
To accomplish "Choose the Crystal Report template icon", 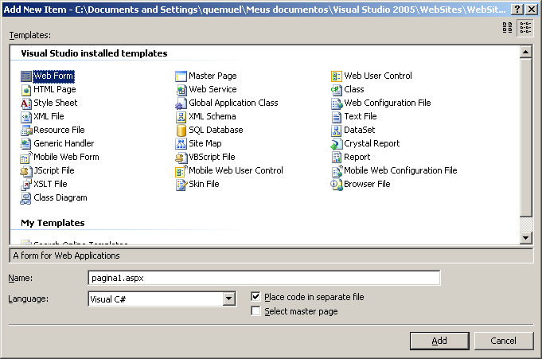I will coord(336,143).
